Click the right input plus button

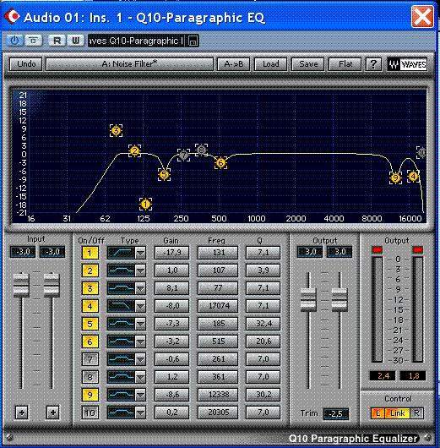click(53, 412)
